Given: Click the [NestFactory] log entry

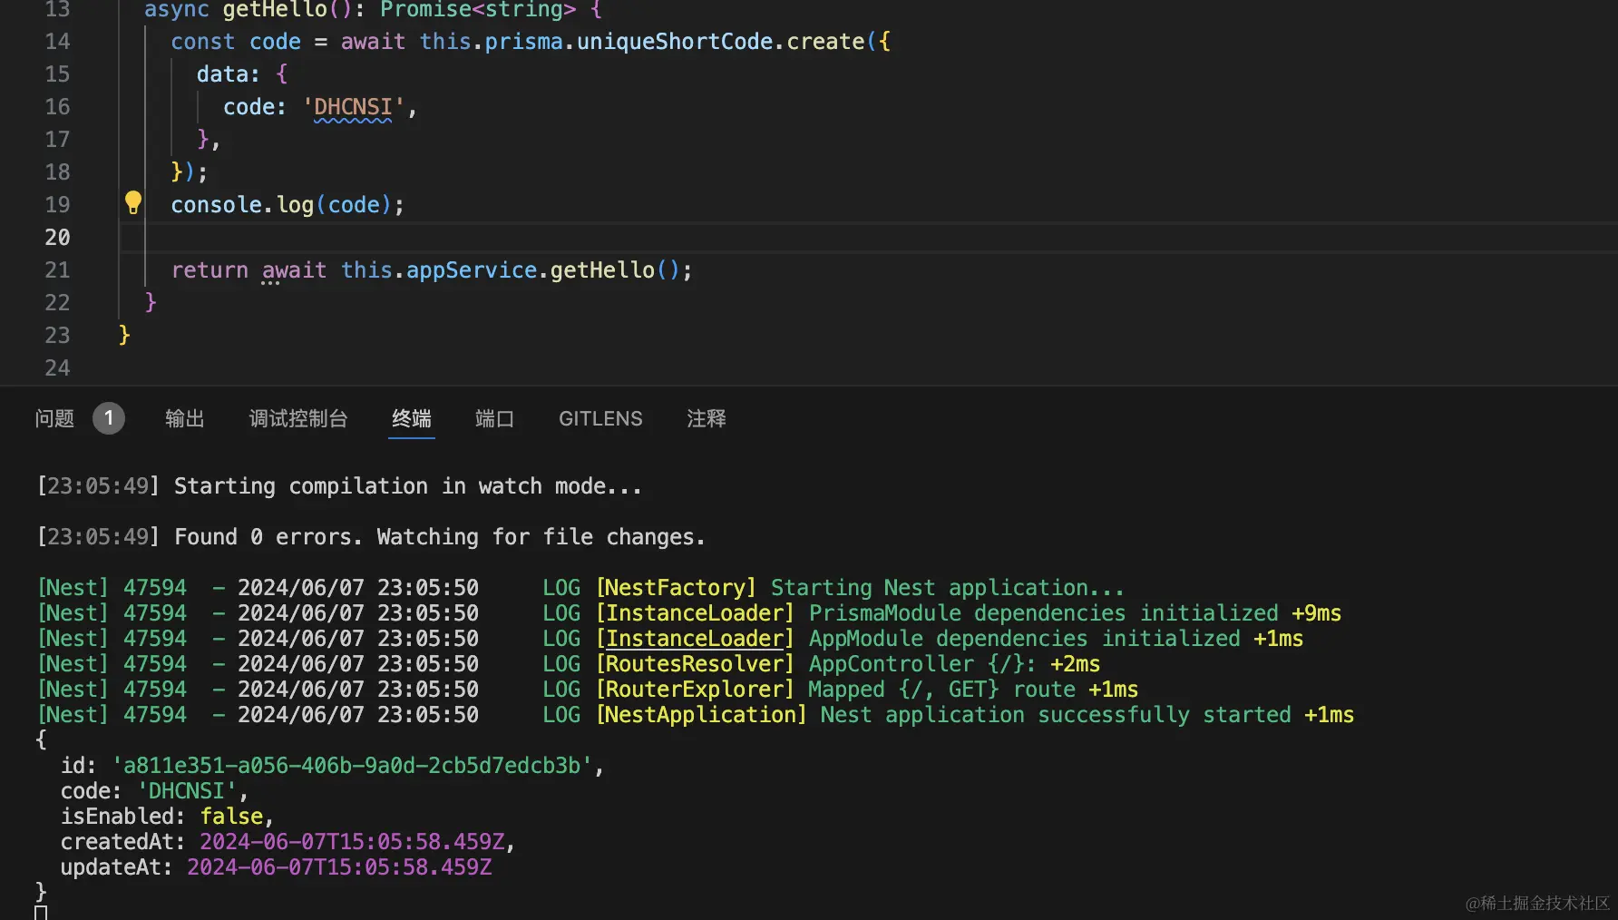Looking at the screenshot, I should (x=676, y=588).
